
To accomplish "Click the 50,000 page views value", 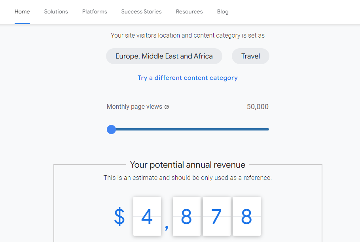I will (258, 107).
